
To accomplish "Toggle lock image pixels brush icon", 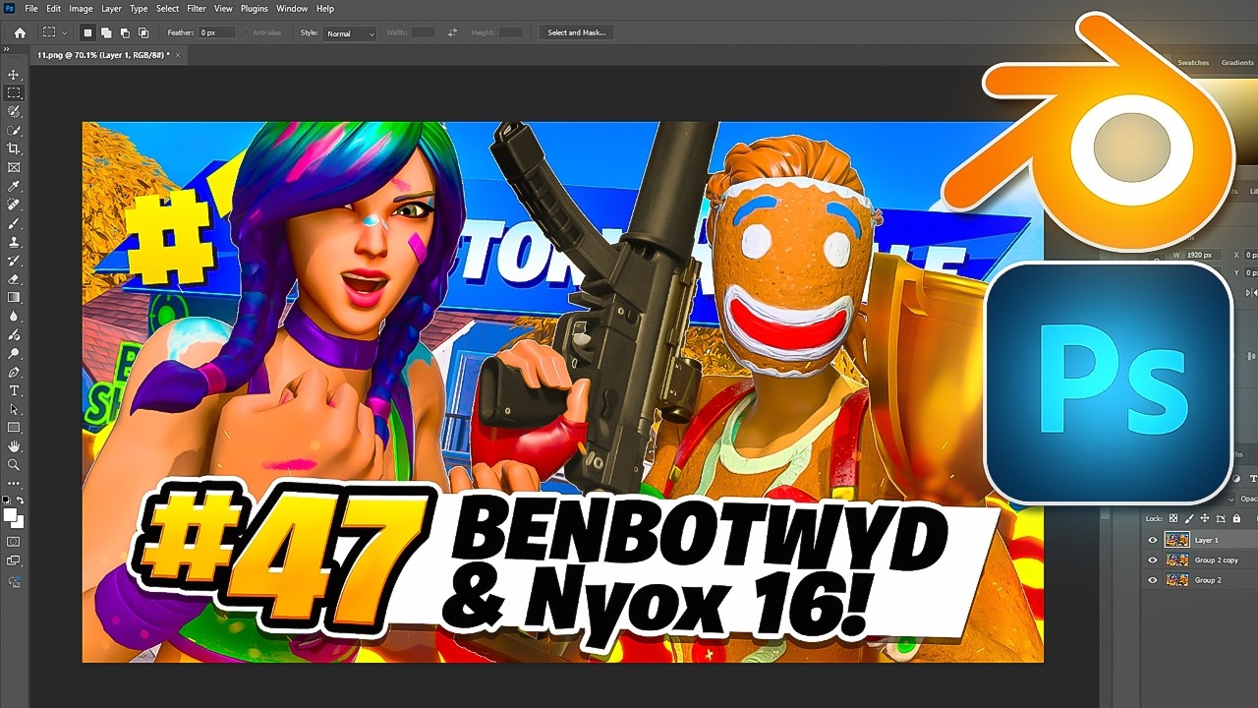I will [1189, 518].
